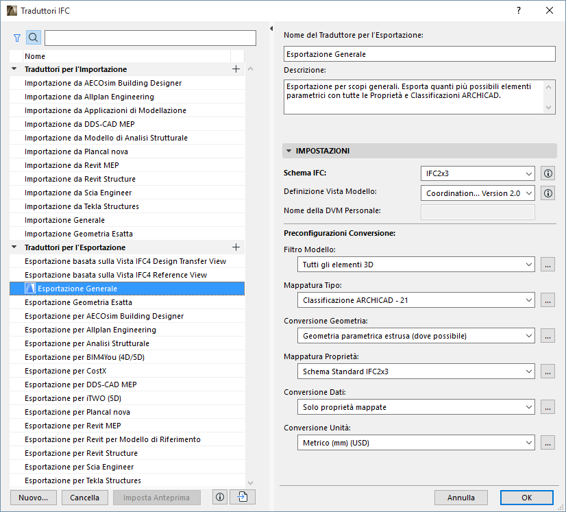Collapse the IMPOSTAZIONI section
The image size is (566, 512).
coord(288,150)
